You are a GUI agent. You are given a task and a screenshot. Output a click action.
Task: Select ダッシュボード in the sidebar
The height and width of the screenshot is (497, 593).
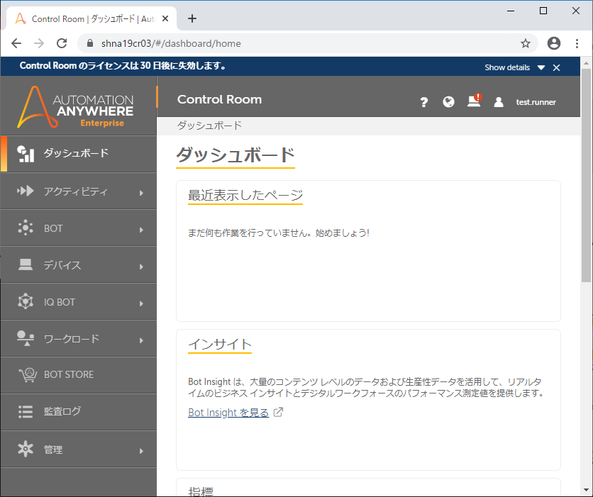point(79,154)
